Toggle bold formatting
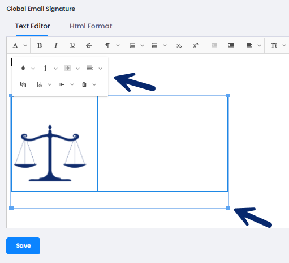 pyautogui.click(x=40, y=45)
